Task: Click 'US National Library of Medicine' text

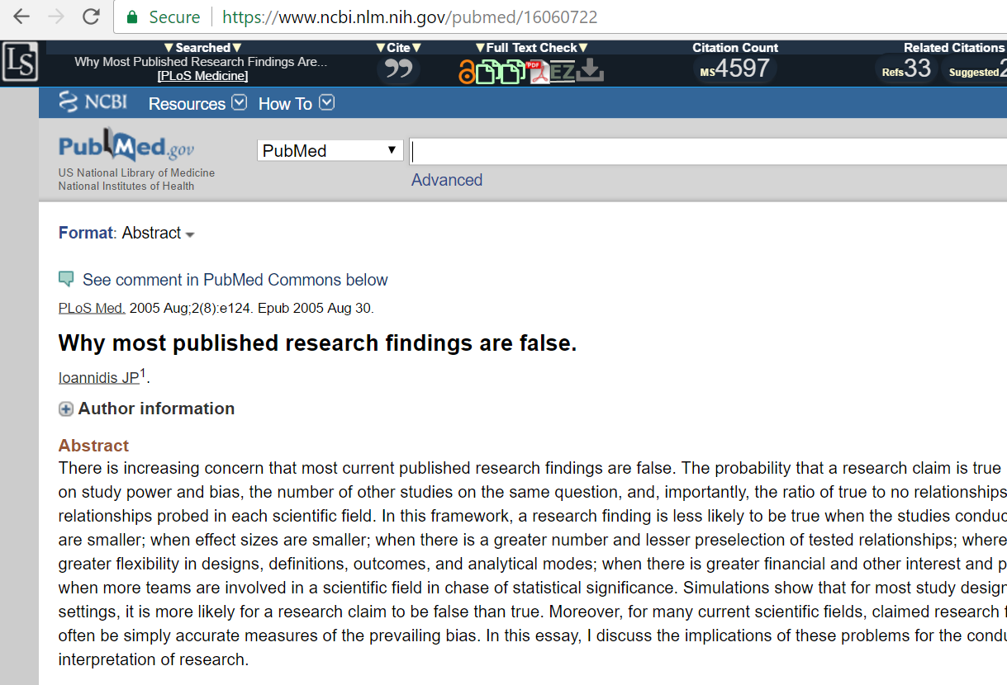Action: coord(136,173)
